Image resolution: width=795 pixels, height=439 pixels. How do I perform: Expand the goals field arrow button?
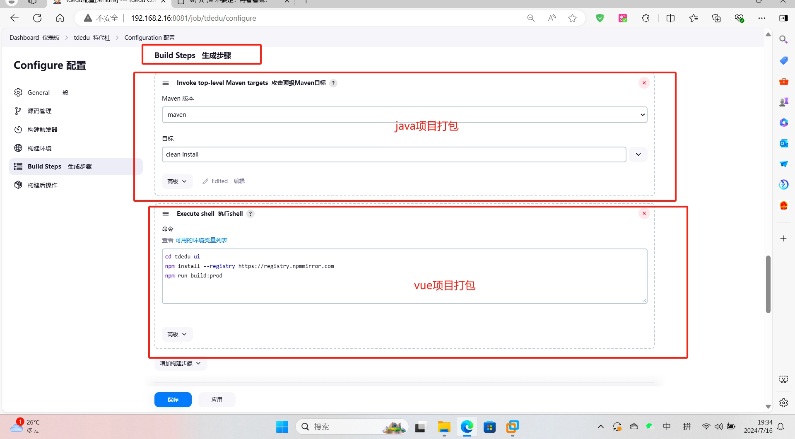coord(638,154)
